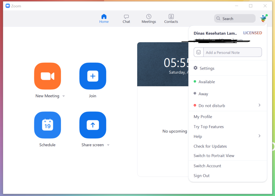The image size is (275, 196).
Task: Set status to Available
Action: pos(228,82)
